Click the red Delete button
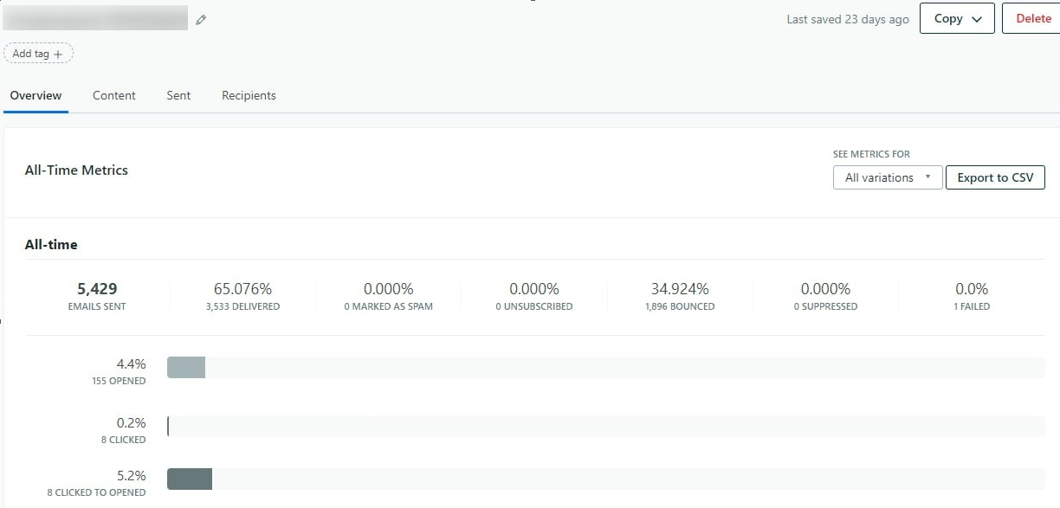 click(1032, 19)
